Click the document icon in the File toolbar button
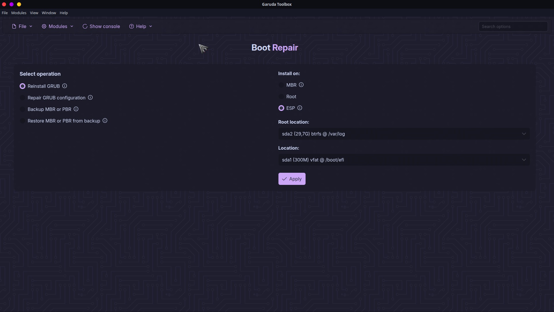554x312 pixels. pyautogui.click(x=14, y=26)
